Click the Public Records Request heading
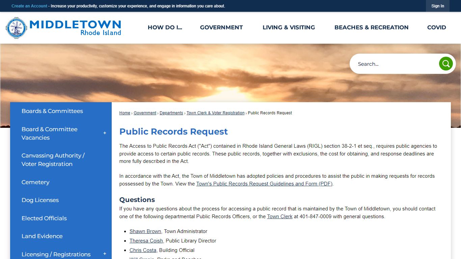This screenshot has width=461, height=259. pos(173,132)
